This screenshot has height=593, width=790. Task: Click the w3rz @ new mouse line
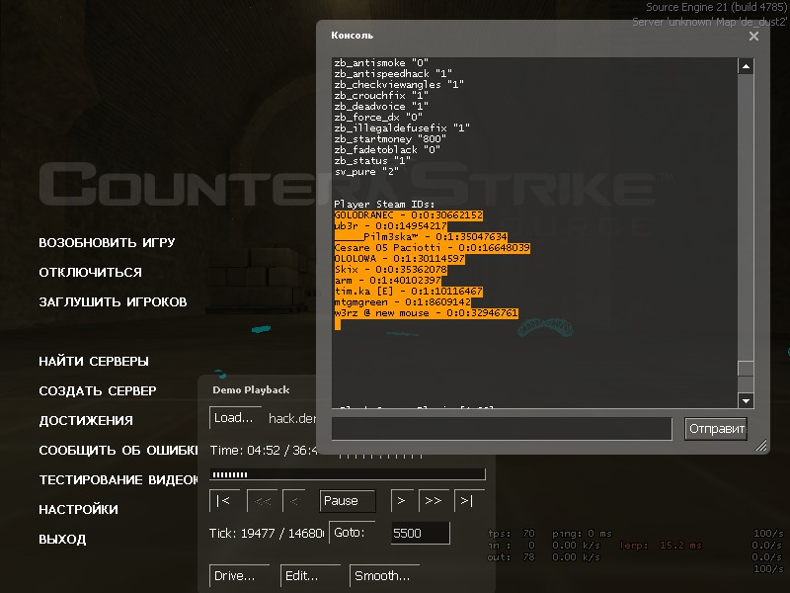coord(426,313)
